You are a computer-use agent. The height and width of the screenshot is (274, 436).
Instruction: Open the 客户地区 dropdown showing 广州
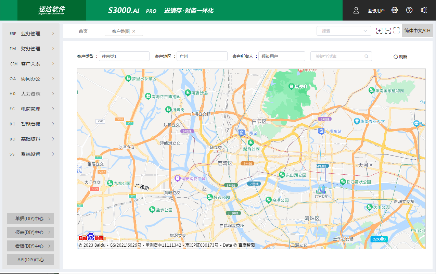(x=202, y=56)
